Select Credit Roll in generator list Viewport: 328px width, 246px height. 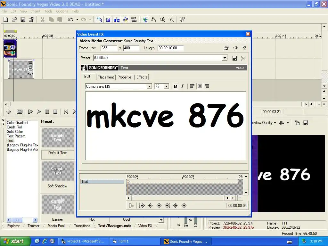click(x=14, y=127)
